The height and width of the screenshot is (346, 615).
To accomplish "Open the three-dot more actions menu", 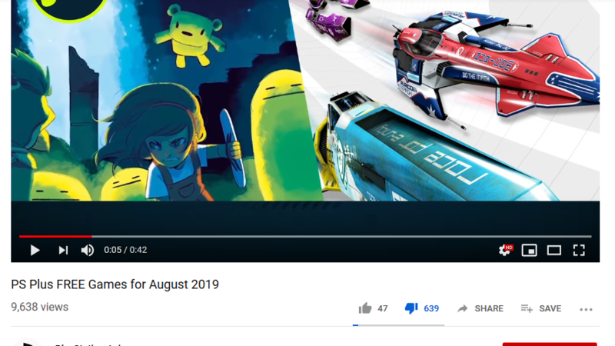I will click(x=586, y=310).
